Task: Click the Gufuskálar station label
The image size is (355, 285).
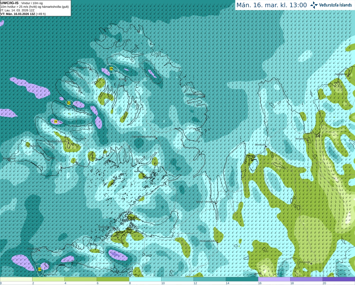Action: (32, 249)
